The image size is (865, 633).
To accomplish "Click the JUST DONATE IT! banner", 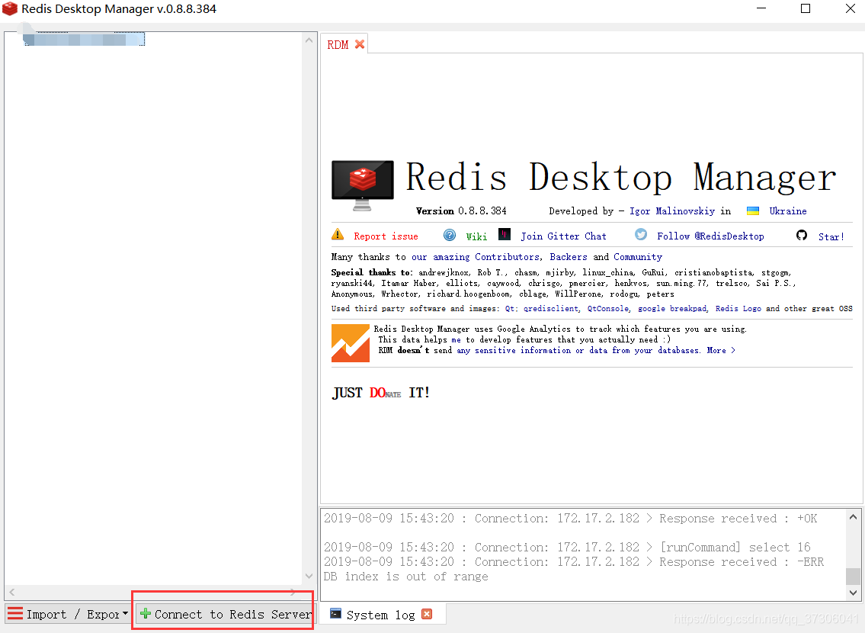I will coord(380,392).
